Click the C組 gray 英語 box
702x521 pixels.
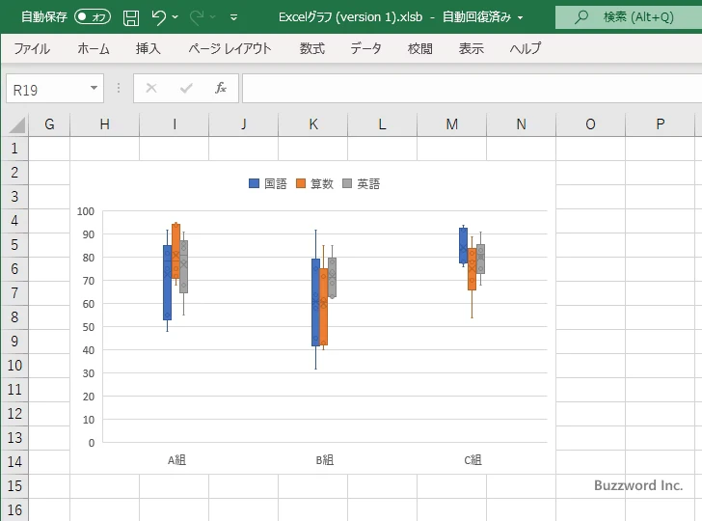pos(480,259)
